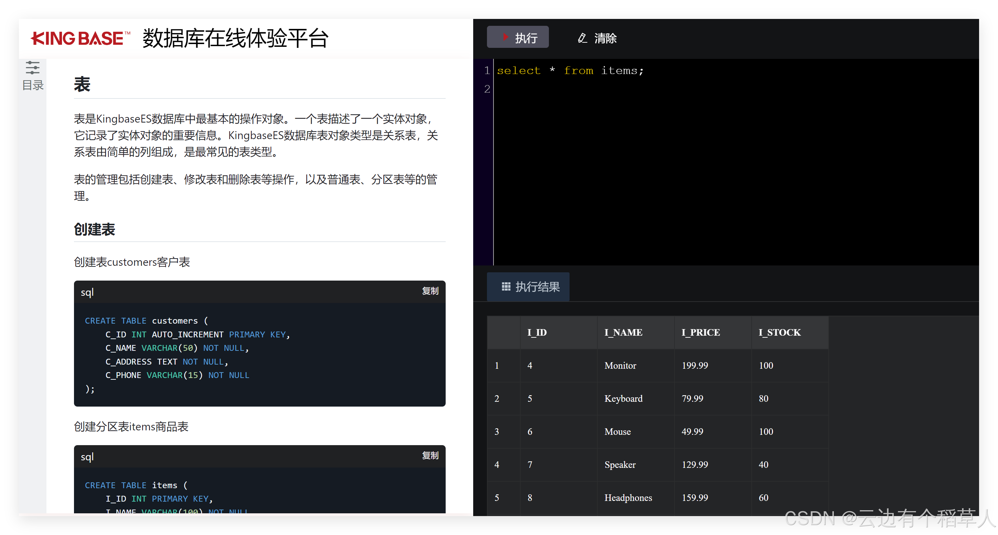The image size is (998, 535).
Task: Click the eraser clear icon
Action: tap(582, 38)
